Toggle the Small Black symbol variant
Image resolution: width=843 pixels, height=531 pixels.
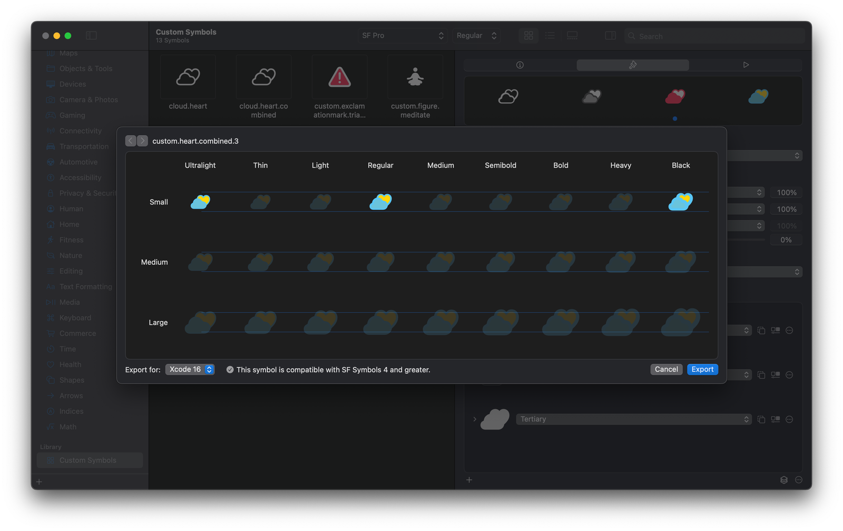pos(680,202)
